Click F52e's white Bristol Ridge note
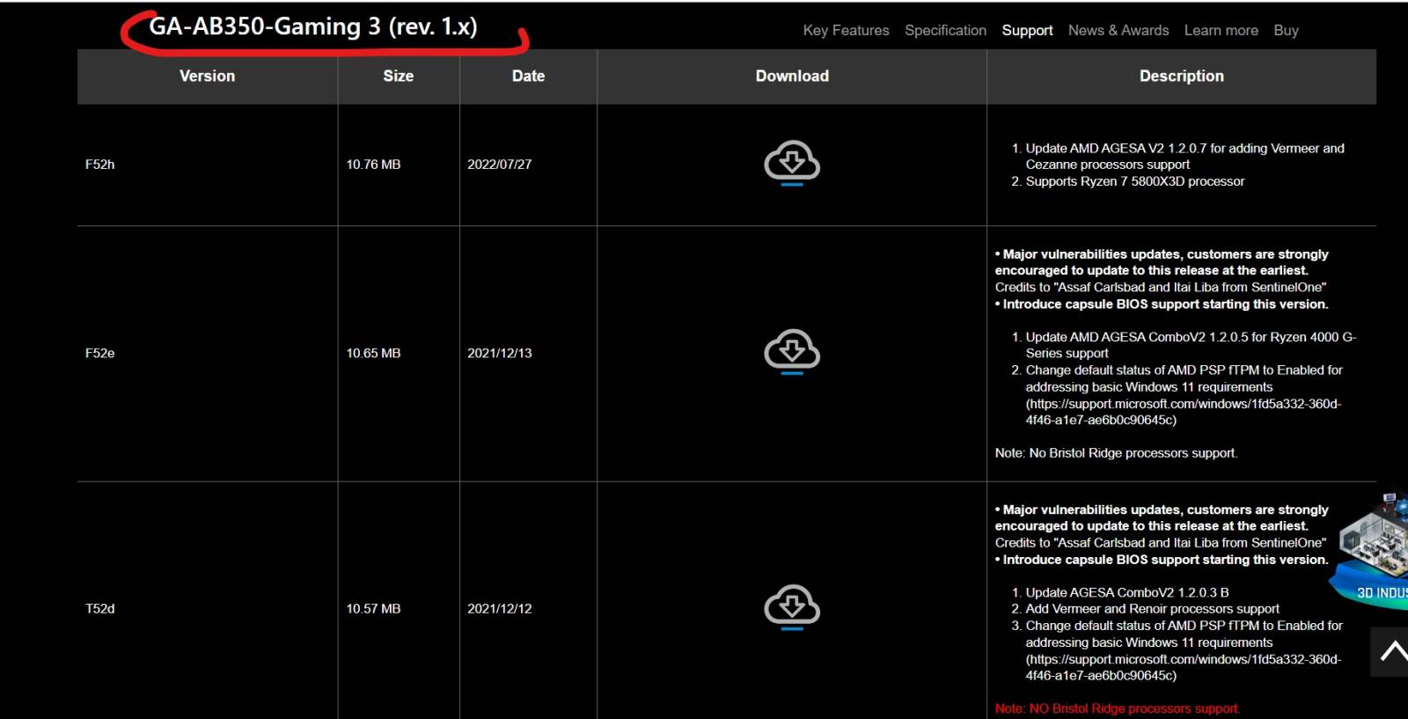The height and width of the screenshot is (719, 1408). [1116, 453]
